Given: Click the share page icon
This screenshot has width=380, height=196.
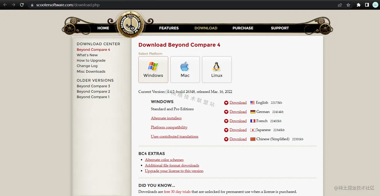Looking at the screenshot, I should [340, 5].
